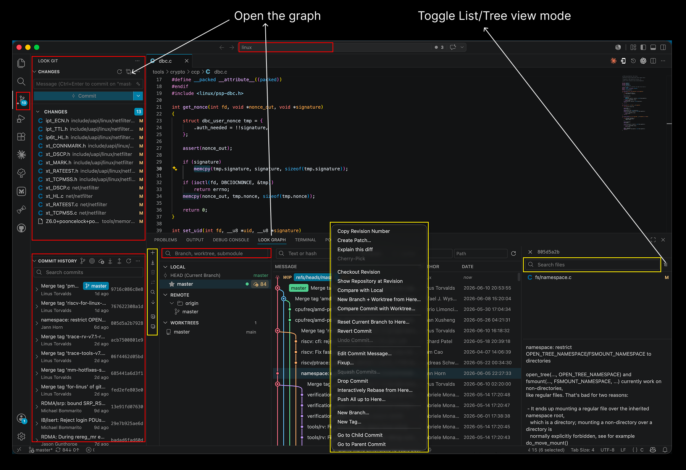
Task: Toggle List/Tree view mode icon
Action: click(x=666, y=265)
